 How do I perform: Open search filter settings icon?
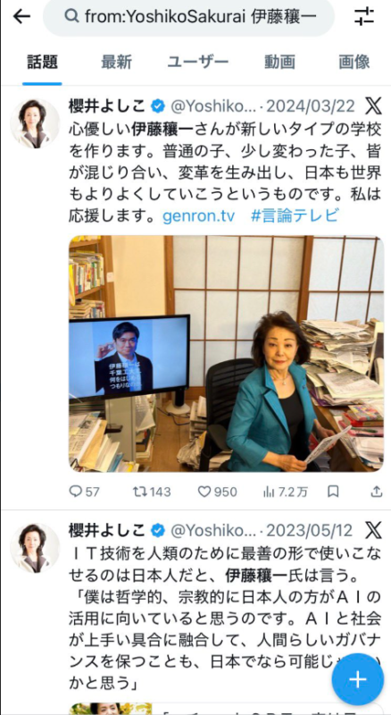[364, 16]
